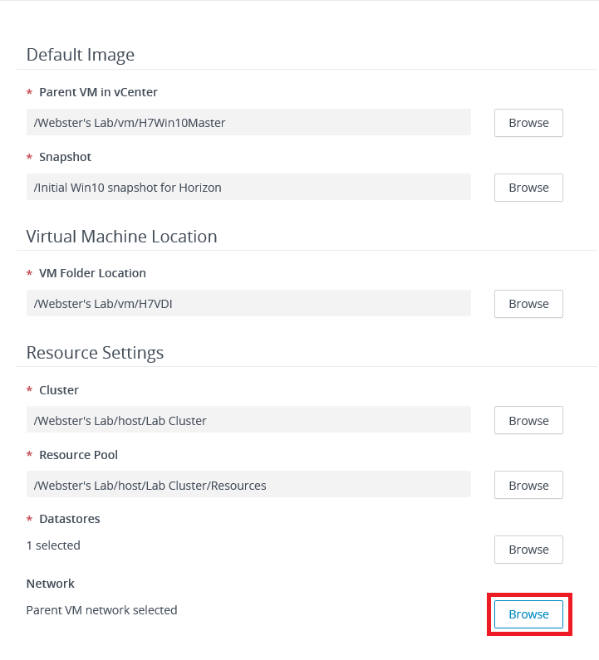Browse for VM Folder Location

(x=528, y=304)
